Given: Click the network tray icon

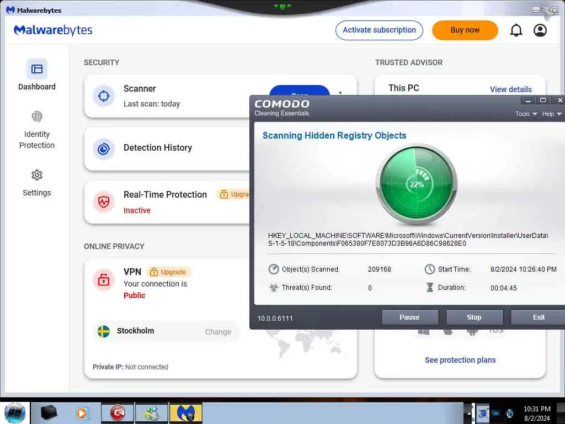Looking at the screenshot, I should coord(495,413).
